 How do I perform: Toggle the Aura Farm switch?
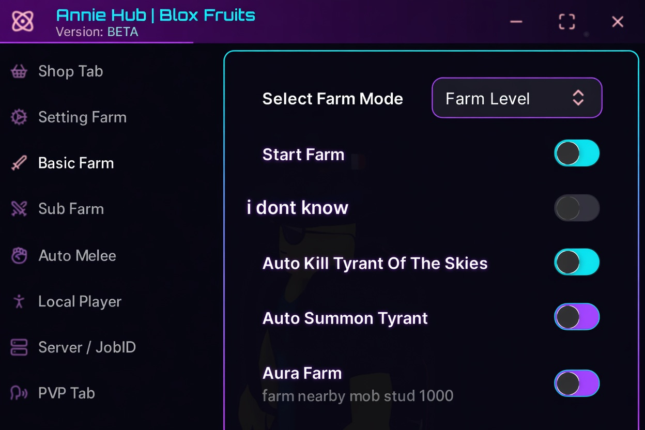tap(577, 383)
